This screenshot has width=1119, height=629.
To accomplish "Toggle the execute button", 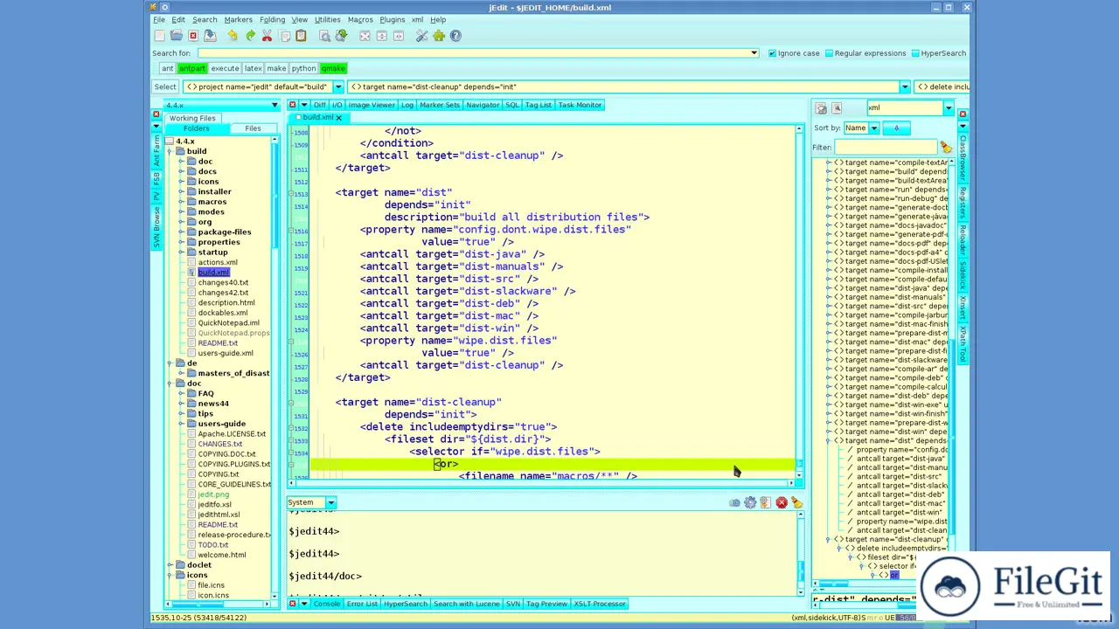I will [x=225, y=68].
